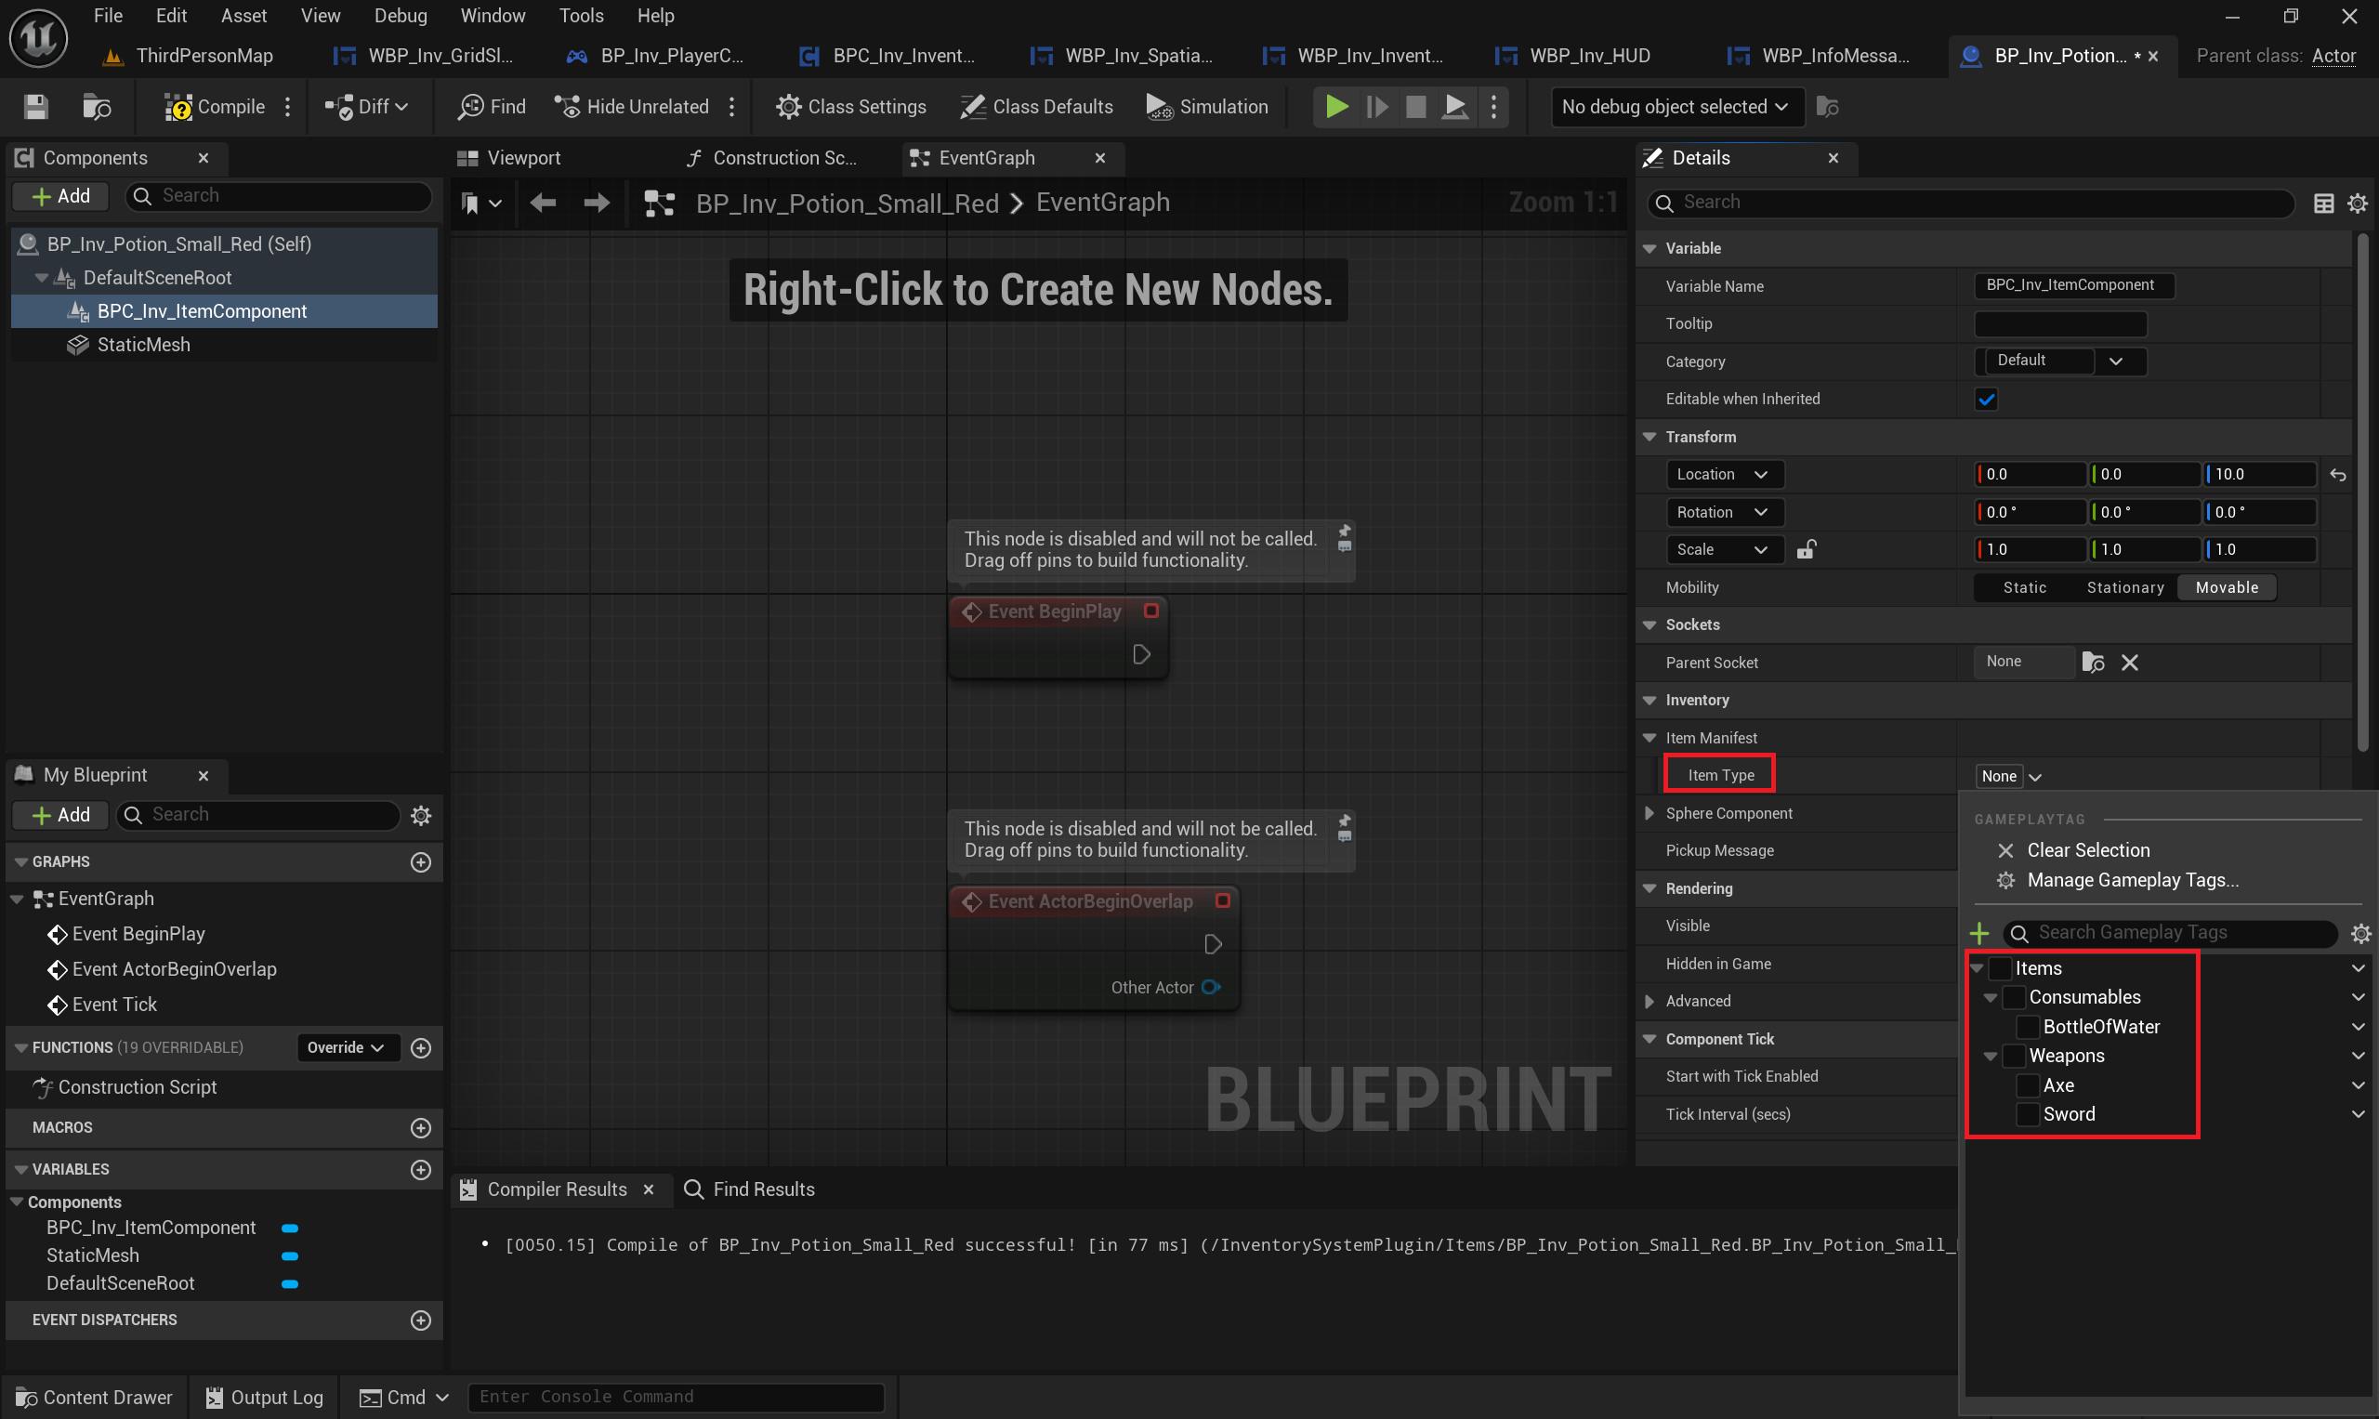Open the Tools menu
Viewport: 2379px width, 1419px height.
pos(581,15)
